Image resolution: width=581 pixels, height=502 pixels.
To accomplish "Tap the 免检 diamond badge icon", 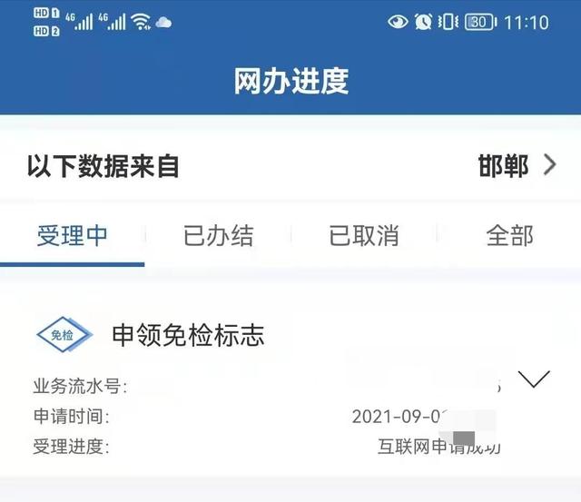I will (64, 335).
